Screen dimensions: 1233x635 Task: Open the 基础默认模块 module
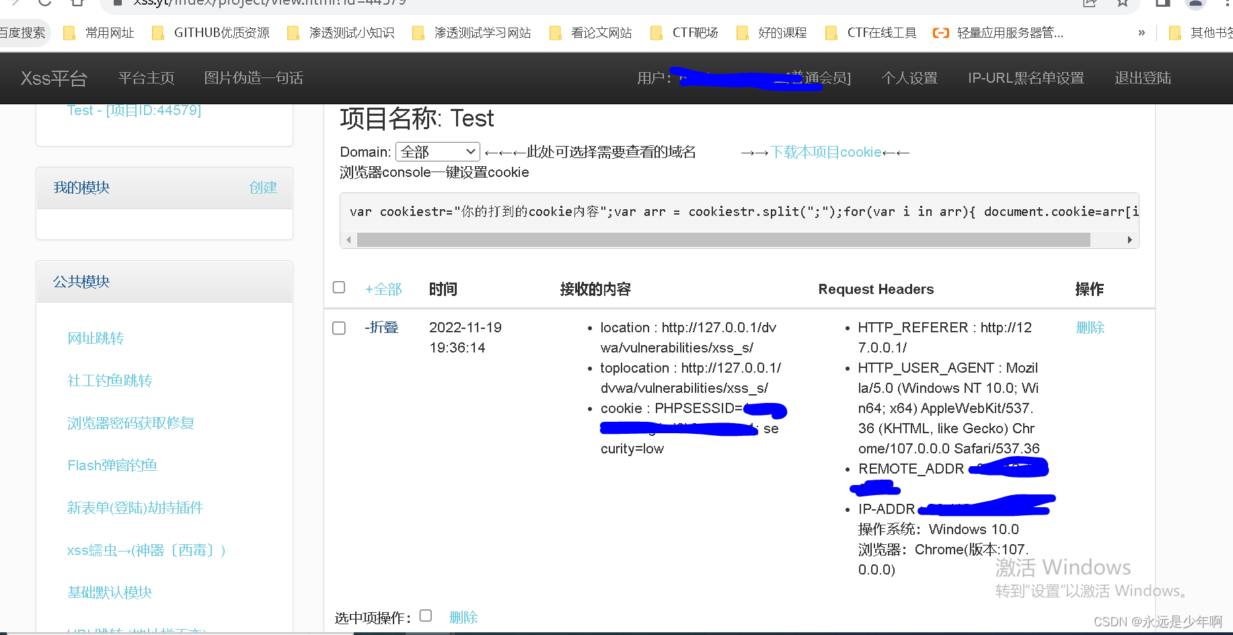tap(110, 593)
